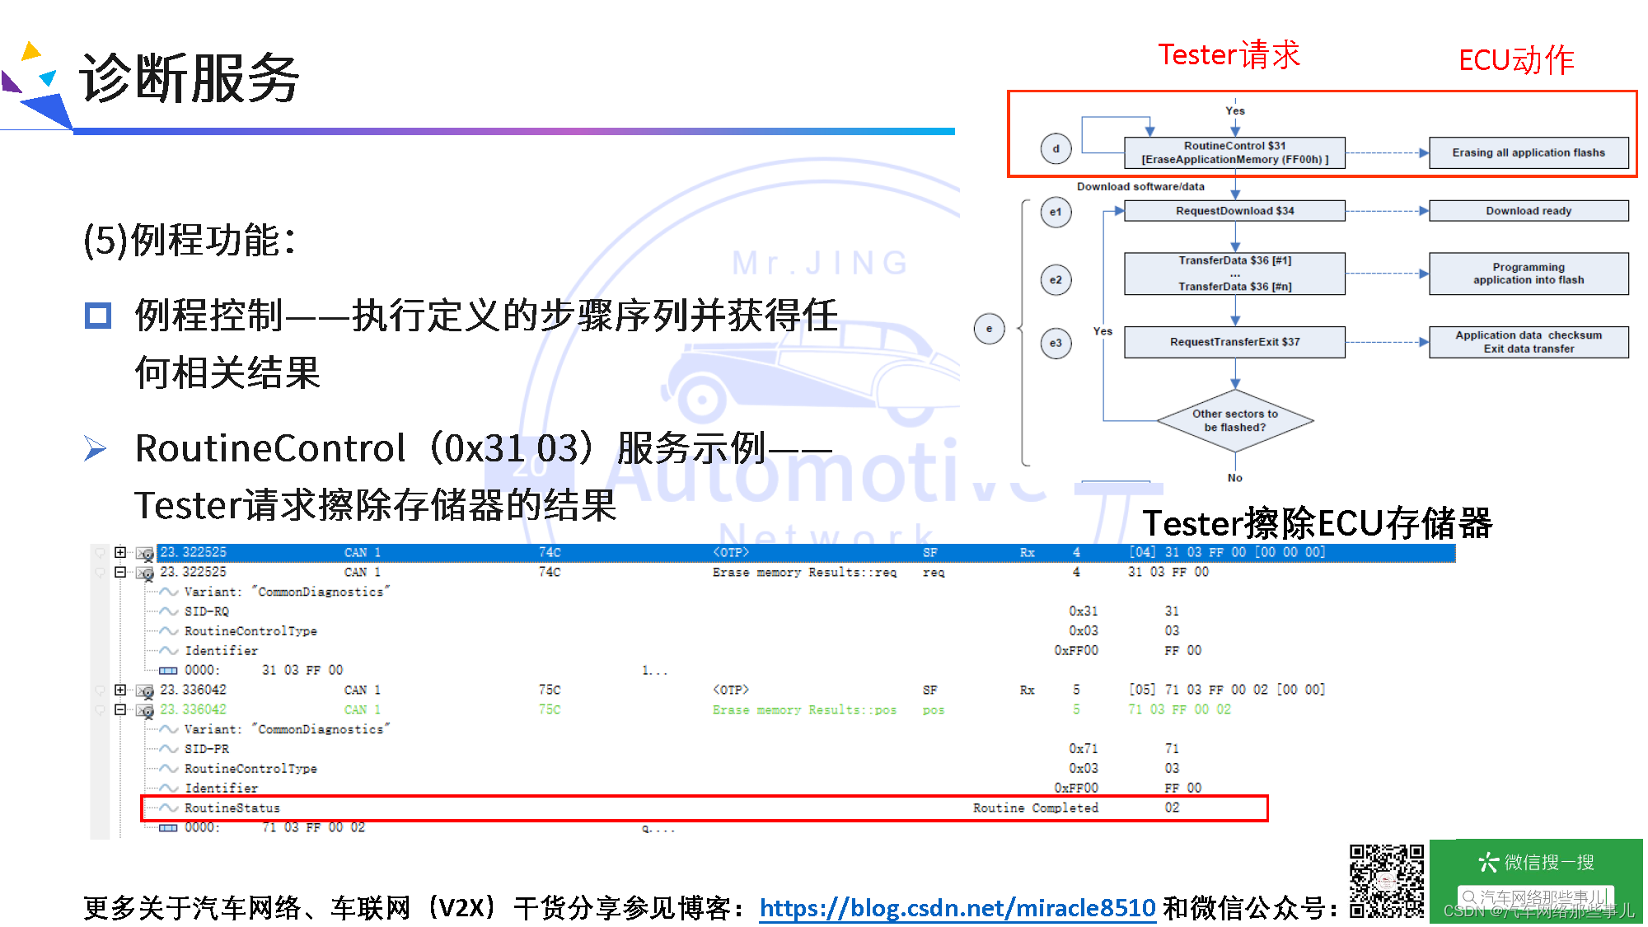Select the RoutineControlType row under SID-RQ
This screenshot has height=927, width=1648.
click(x=250, y=631)
